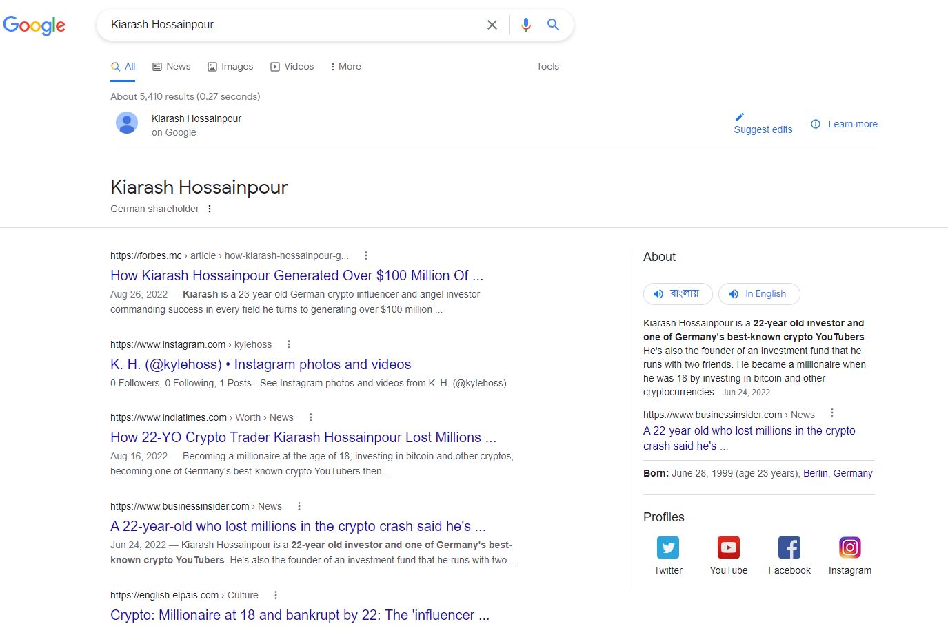
Task: Open three-dot menu for the forbes.mc result
Action: (x=366, y=255)
